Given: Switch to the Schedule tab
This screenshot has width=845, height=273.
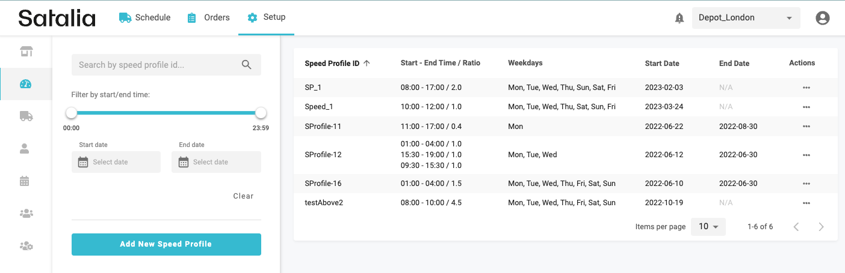Looking at the screenshot, I should click(x=144, y=17).
